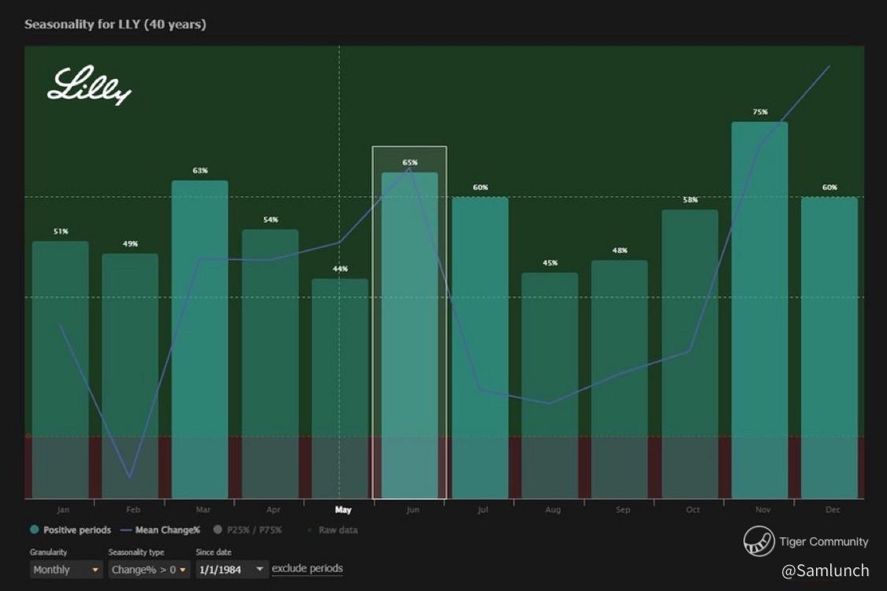Click the Oct bar showing 58%
This screenshot has width=887, height=591.
690,354
